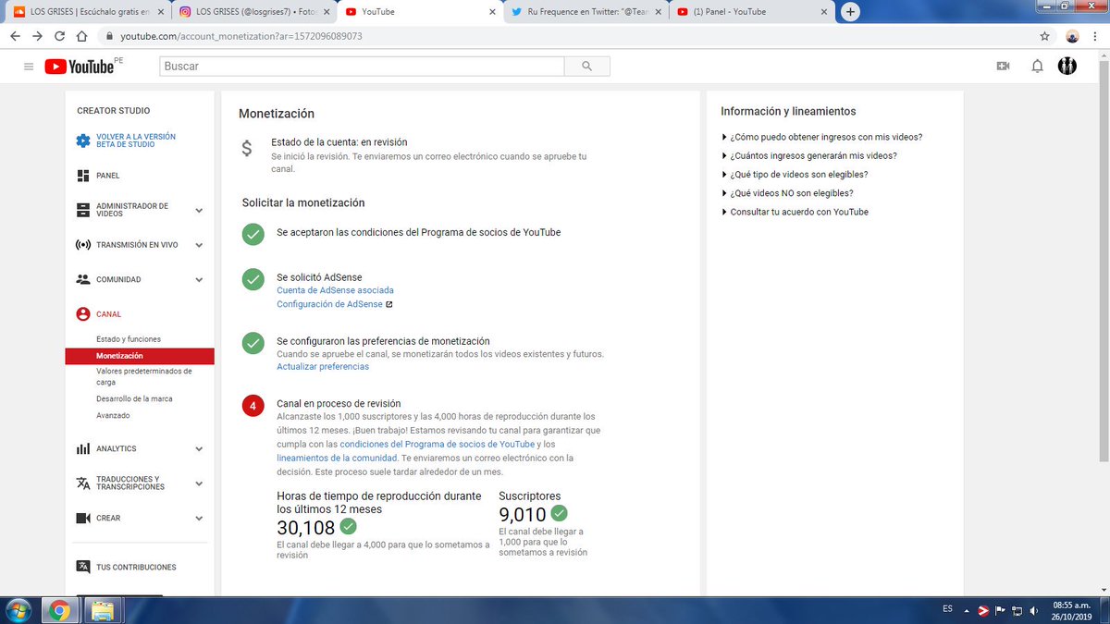
Task: Open condiciones del Programa de socios link
Action: tap(438, 445)
